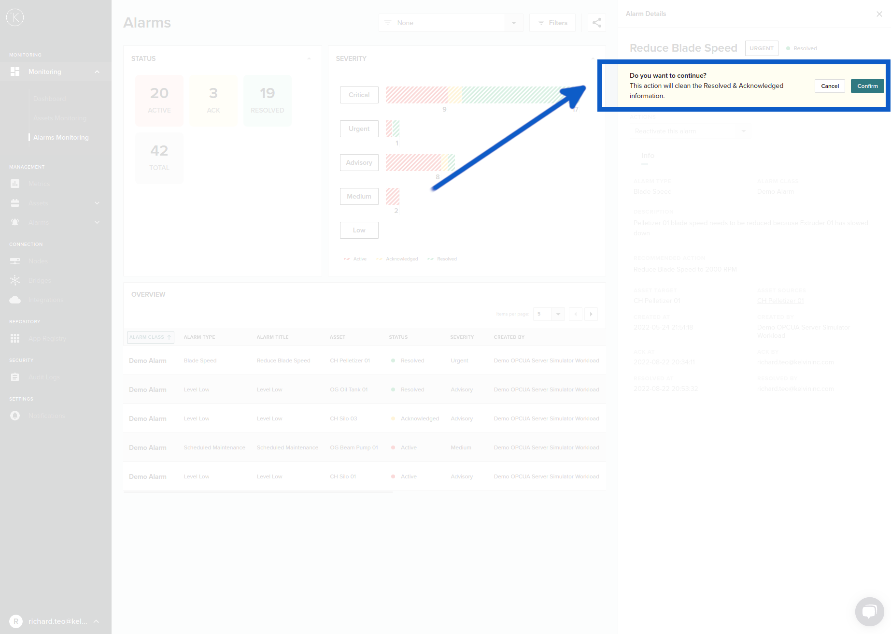Screen dimensions: 891x634
Task: Toggle the Urgent severity filter
Action: pos(359,129)
